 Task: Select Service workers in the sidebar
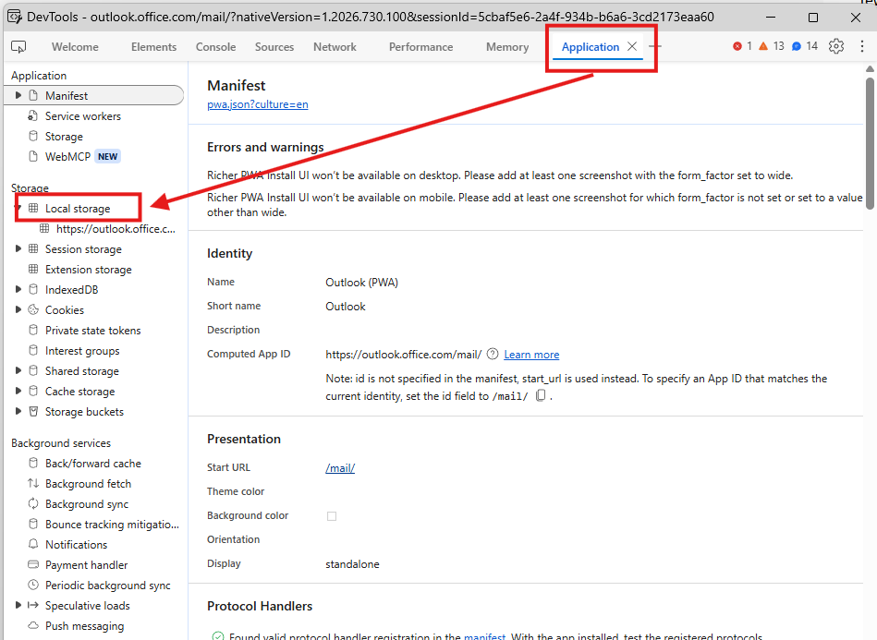coord(83,116)
